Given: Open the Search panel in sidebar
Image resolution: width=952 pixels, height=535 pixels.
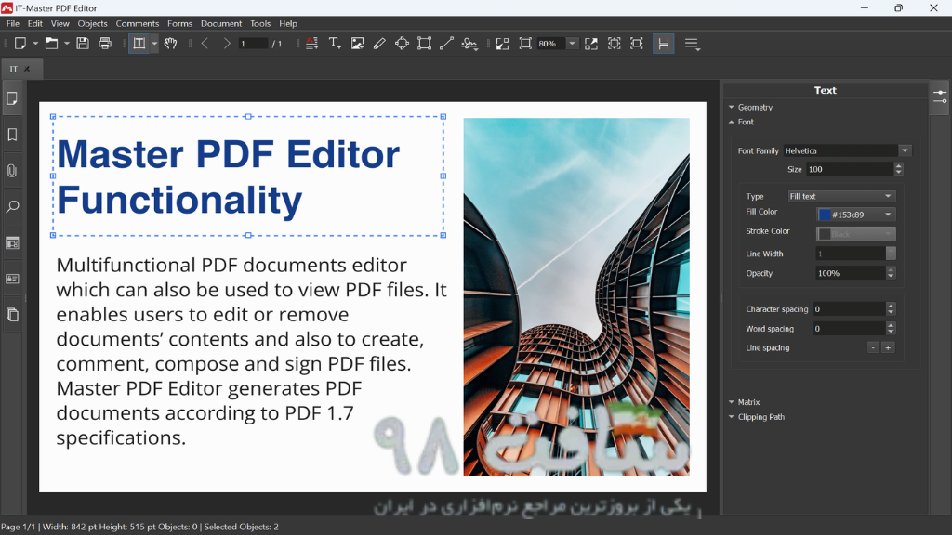Looking at the screenshot, I should (x=12, y=207).
